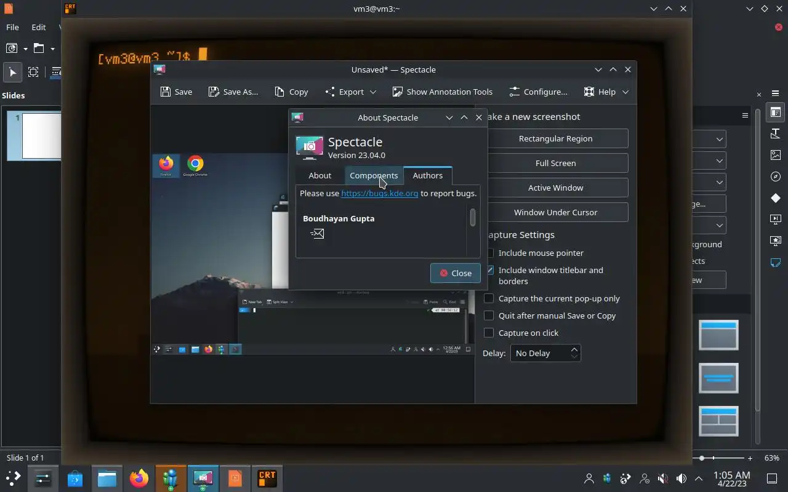Switch to the Components tab
This screenshot has width=788, height=492.
click(374, 175)
